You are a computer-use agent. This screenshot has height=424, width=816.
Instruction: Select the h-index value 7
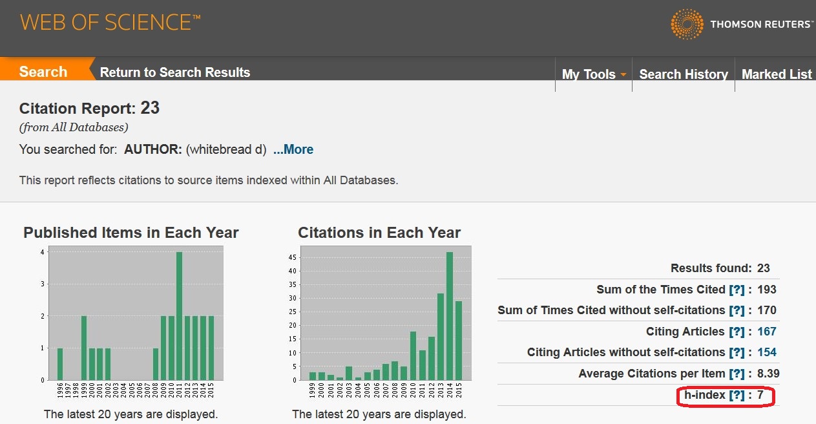(x=760, y=394)
